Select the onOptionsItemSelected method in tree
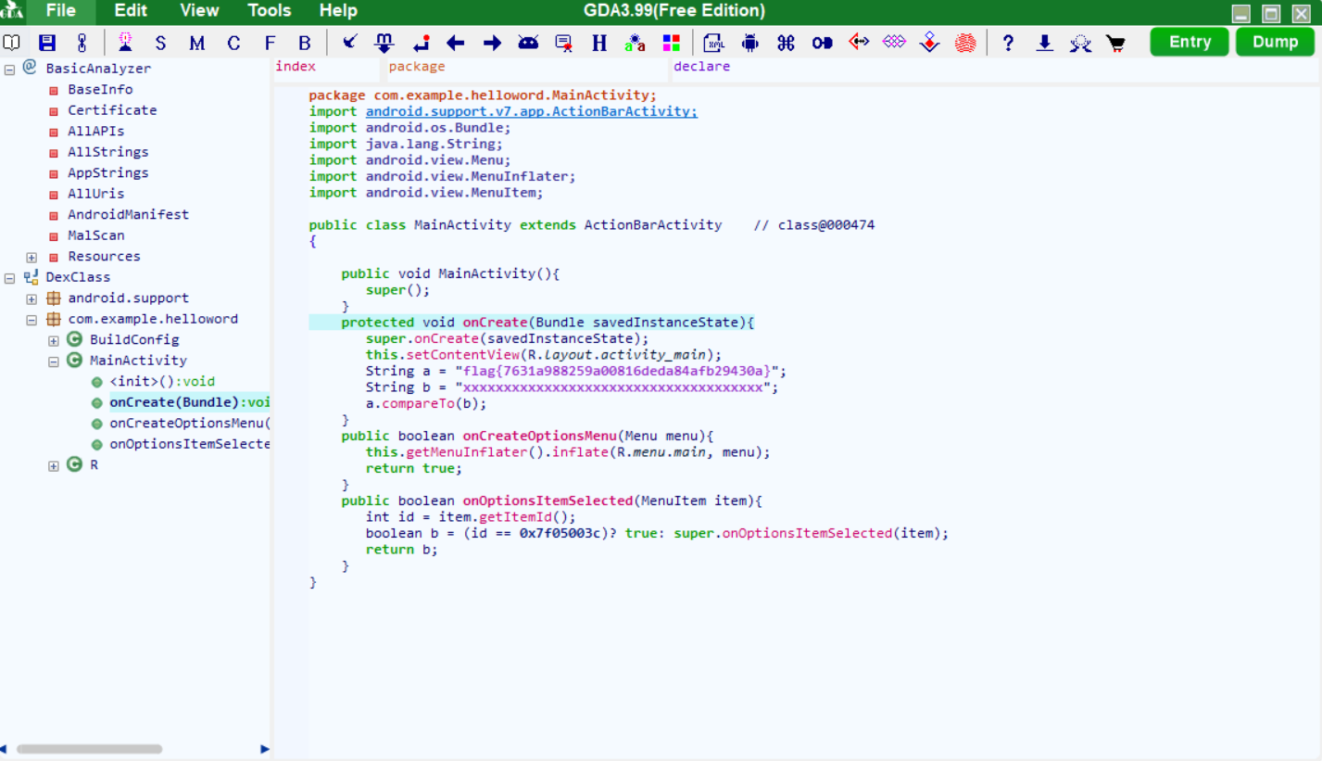The height and width of the screenshot is (761, 1322). tap(189, 444)
